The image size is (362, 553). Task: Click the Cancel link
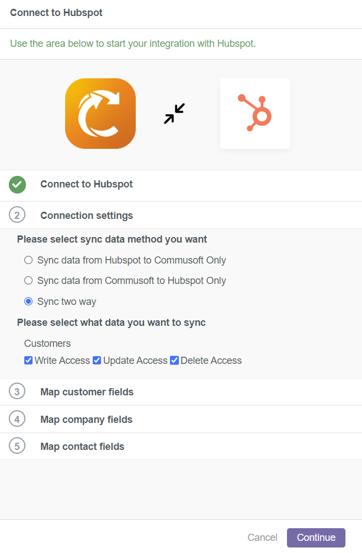262,538
